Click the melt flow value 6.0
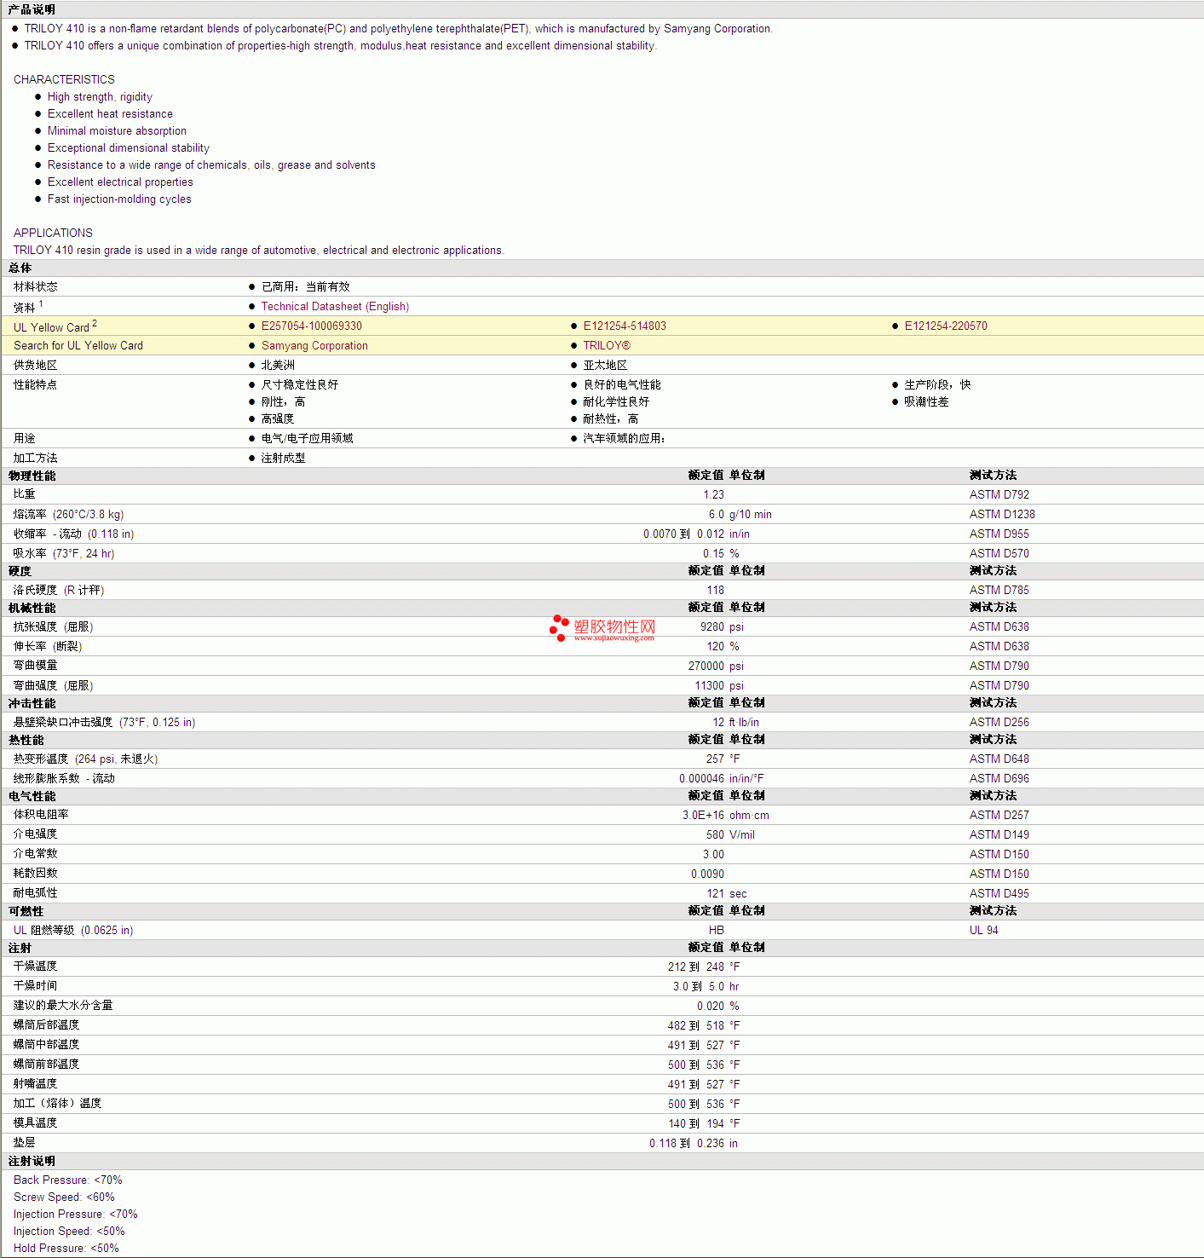This screenshot has height=1258, width=1204. (x=716, y=515)
